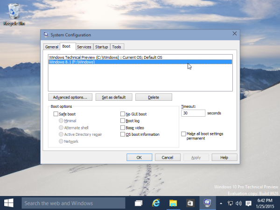Viewport: 280px width, 210px height.
Task: Click the Delete button
Action: [x=154, y=97]
